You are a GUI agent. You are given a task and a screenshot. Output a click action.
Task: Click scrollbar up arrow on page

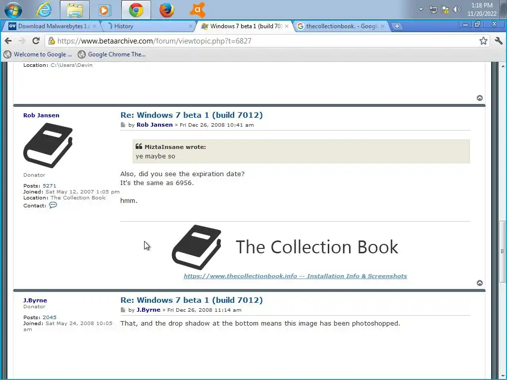(503, 66)
